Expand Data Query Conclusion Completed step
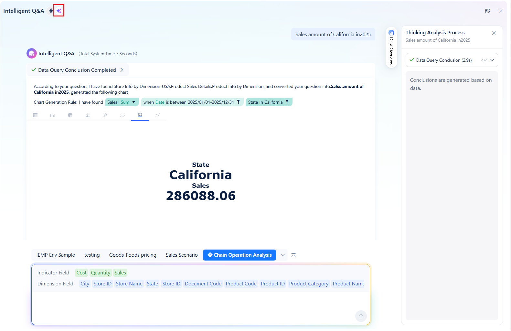This screenshot has width=511, height=331. click(78, 70)
